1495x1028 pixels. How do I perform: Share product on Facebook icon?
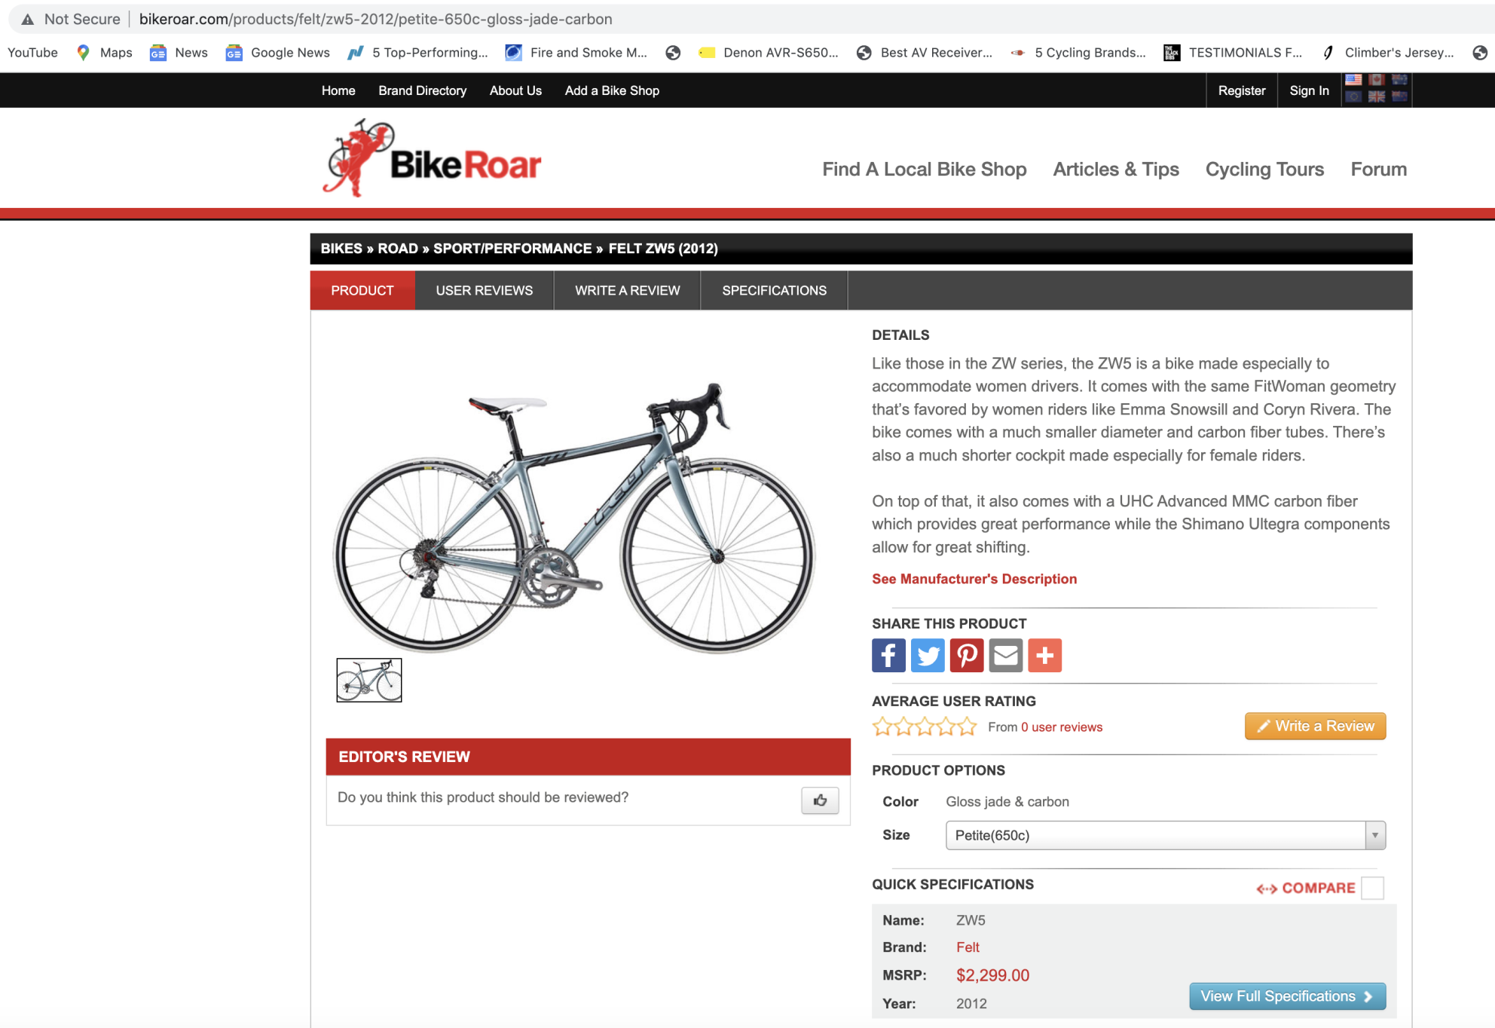(x=888, y=655)
